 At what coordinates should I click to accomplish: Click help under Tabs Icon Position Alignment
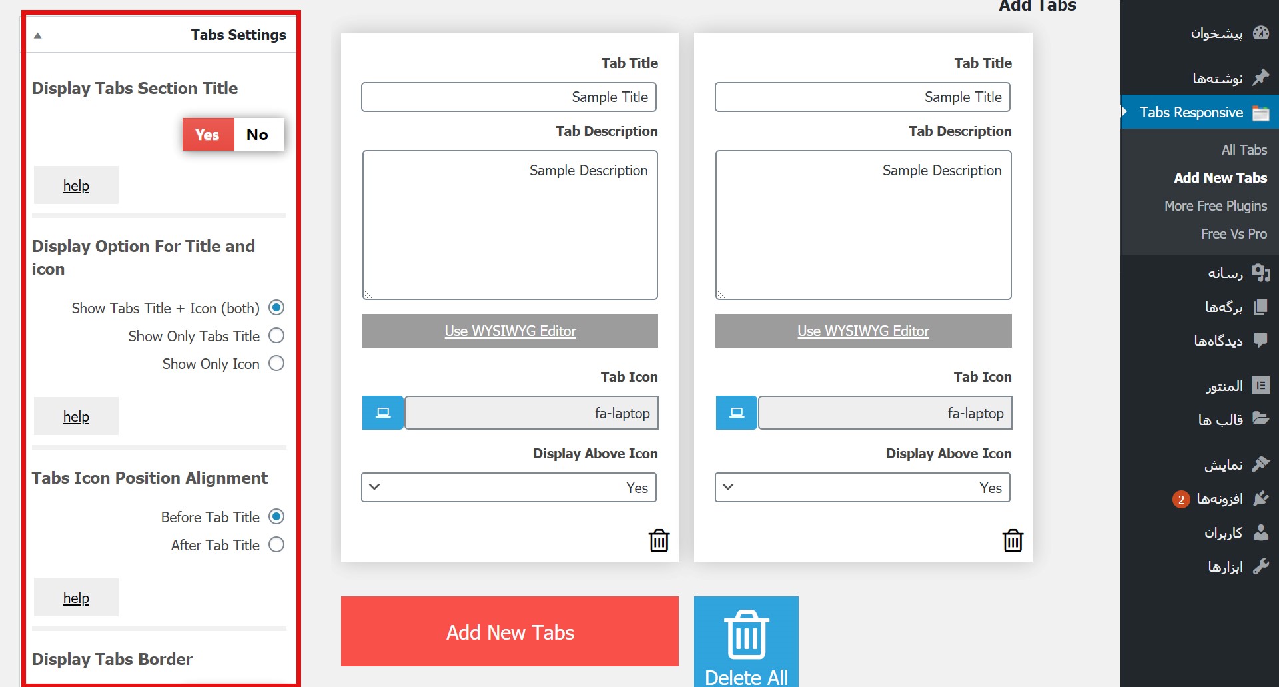pos(76,598)
